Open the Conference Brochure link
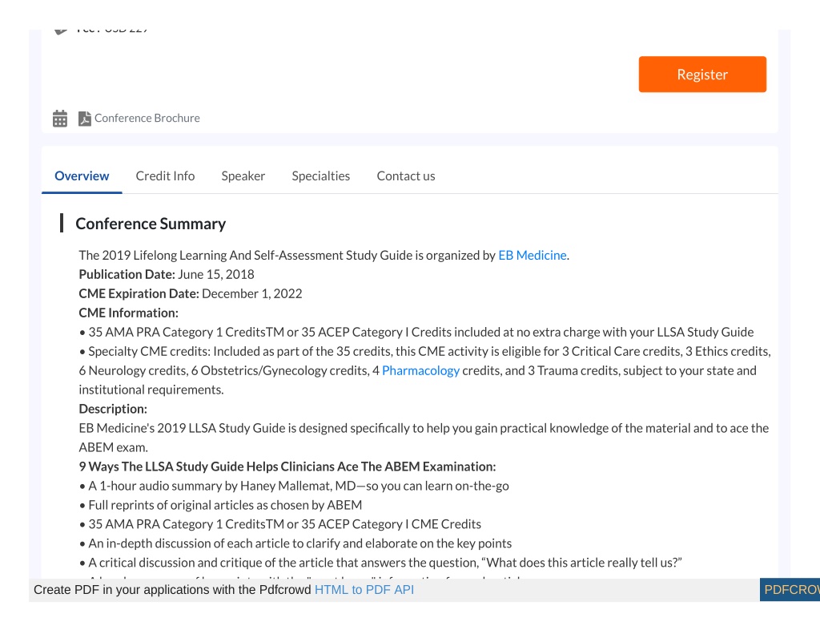 point(147,119)
